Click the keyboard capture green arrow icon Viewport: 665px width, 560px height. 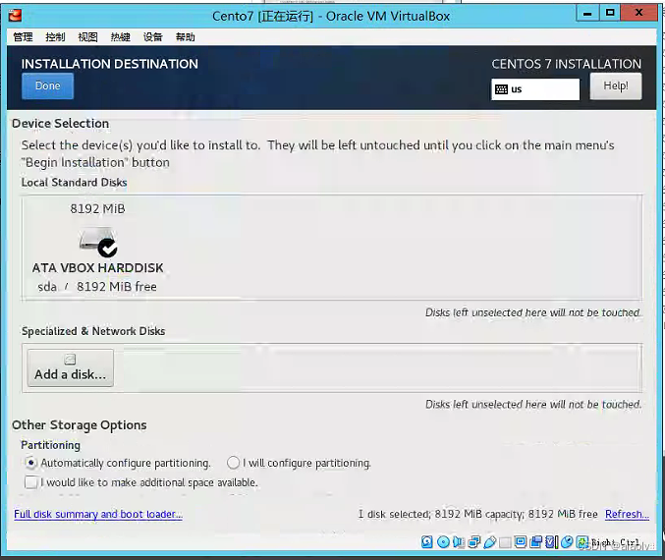click(582, 541)
